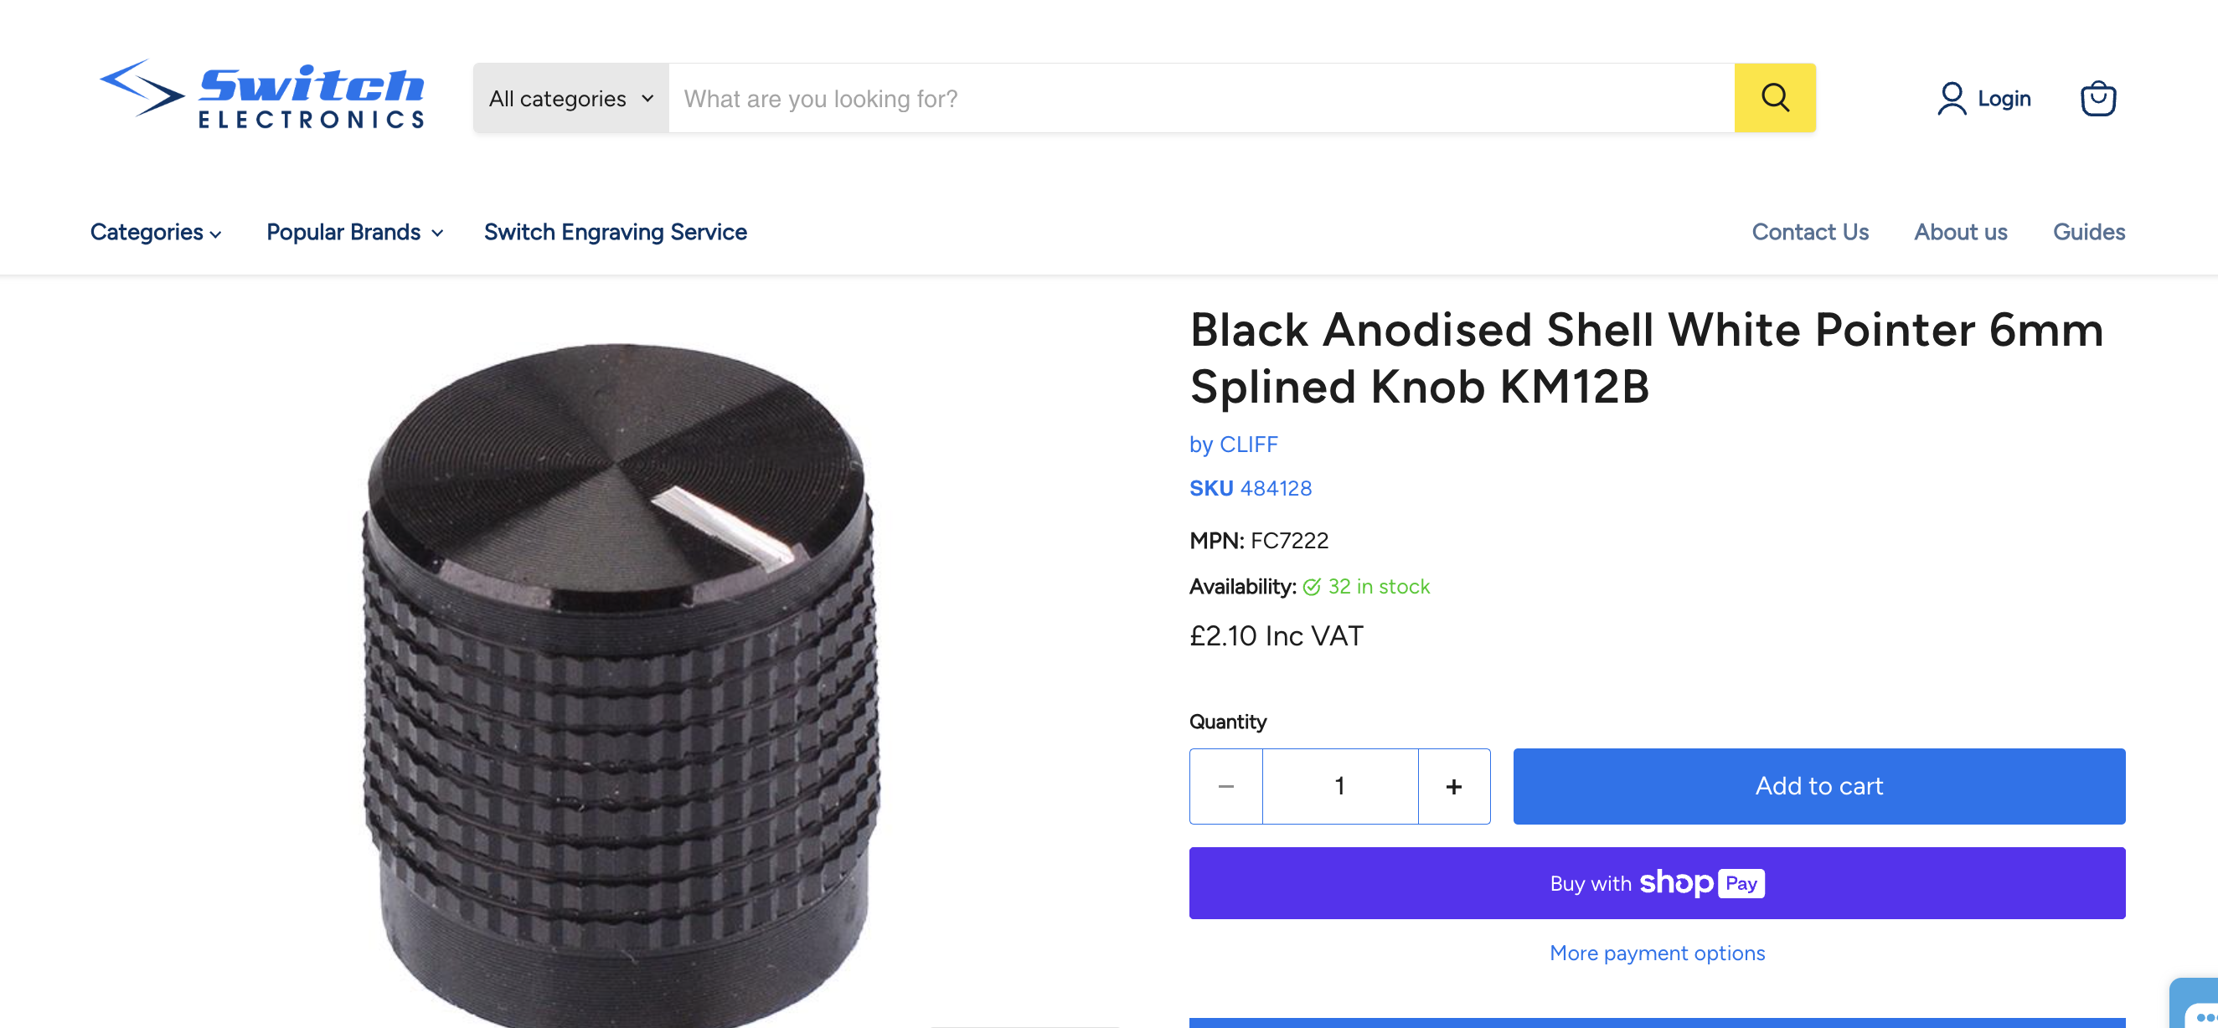
Task: Open Switch Engraving Service page
Action: pyautogui.click(x=615, y=232)
